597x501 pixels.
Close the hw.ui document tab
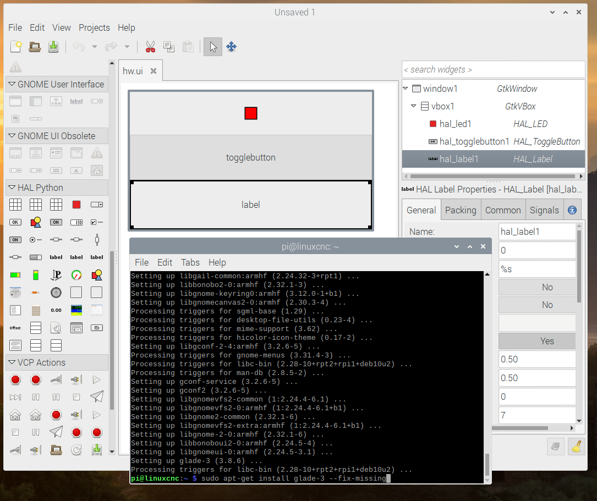click(x=154, y=71)
